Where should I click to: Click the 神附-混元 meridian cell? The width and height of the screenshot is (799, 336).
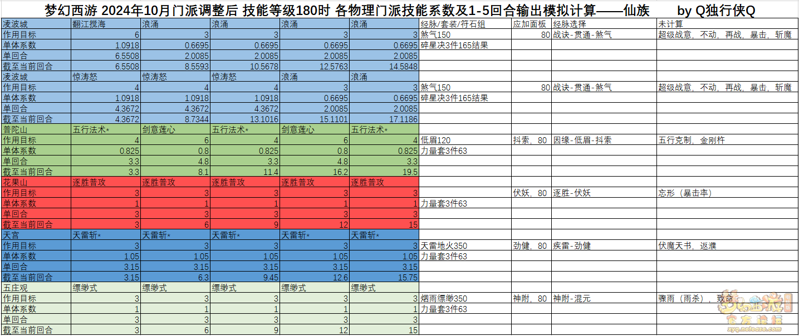[x=604, y=298]
